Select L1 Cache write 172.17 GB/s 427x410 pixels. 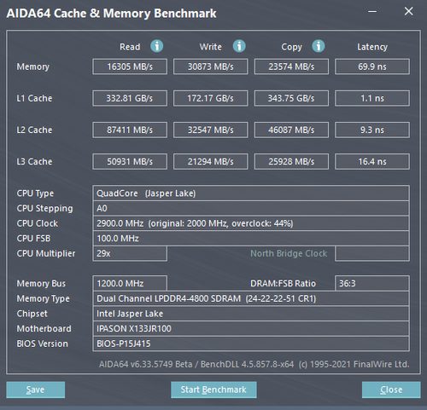click(x=211, y=98)
